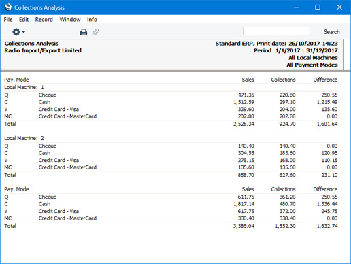Open the Record menu
The width and height of the screenshot is (351, 264).
point(44,20)
